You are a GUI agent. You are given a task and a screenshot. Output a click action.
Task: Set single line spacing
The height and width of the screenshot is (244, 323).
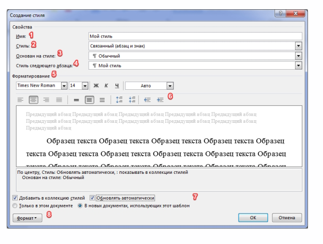(x=76, y=100)
